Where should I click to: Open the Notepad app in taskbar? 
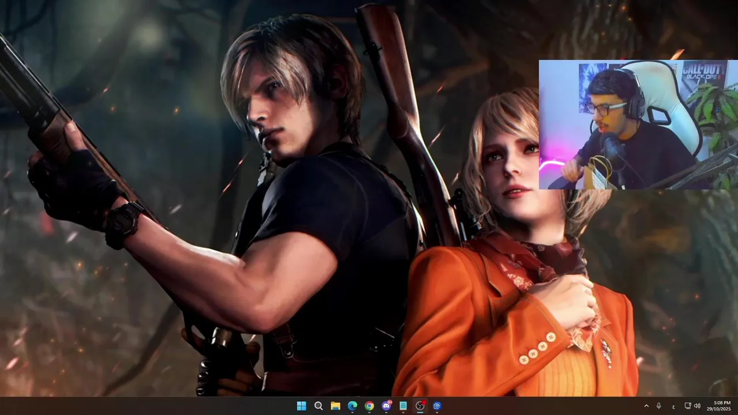click(x=403, y=406)
